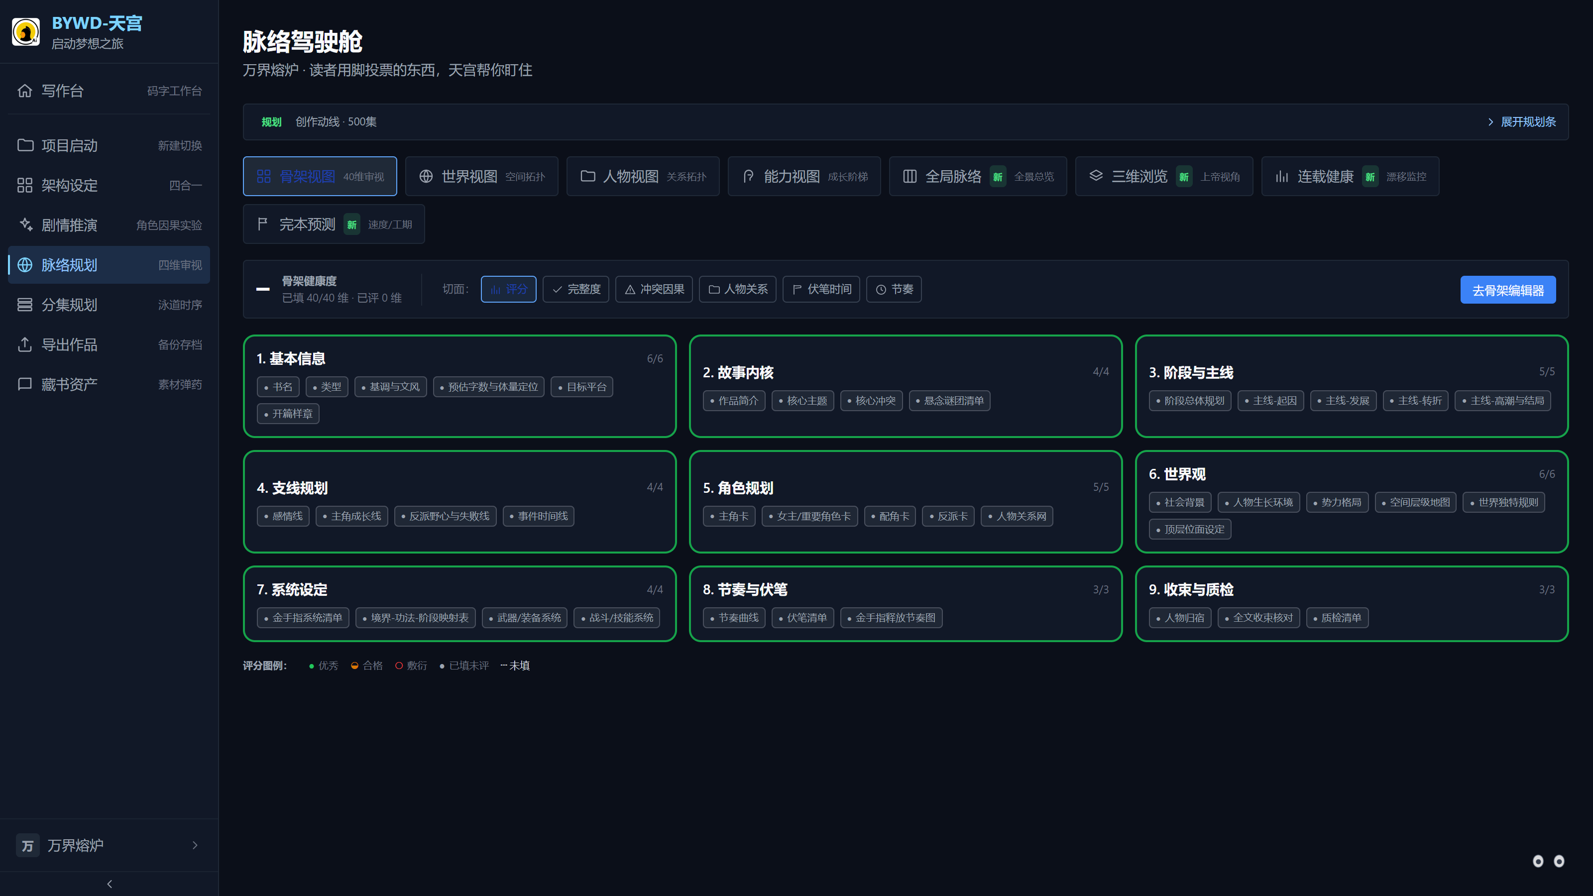
Task: Click the 项目启动 folder icon
Action: [25, 145]
